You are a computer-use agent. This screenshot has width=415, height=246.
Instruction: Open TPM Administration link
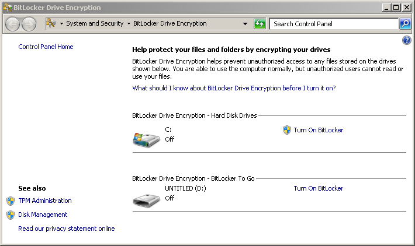(45, 201)
